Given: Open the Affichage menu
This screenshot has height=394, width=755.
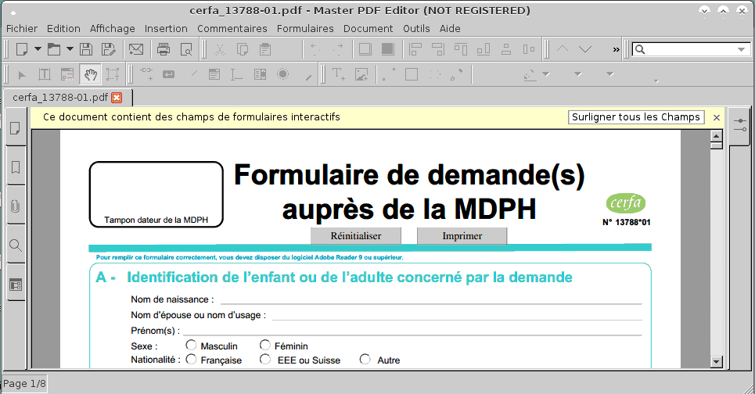Looking at the screenshot, I should coord(112,28).
